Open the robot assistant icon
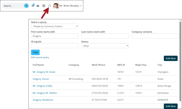Screen dimensions: 182x109 click(x=38, y=6)
